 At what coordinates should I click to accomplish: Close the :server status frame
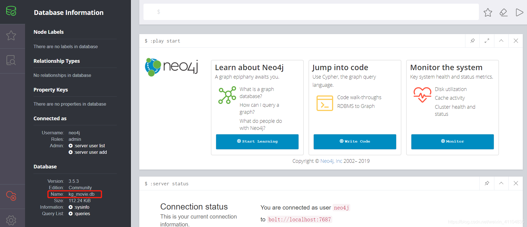coord(516,183)
